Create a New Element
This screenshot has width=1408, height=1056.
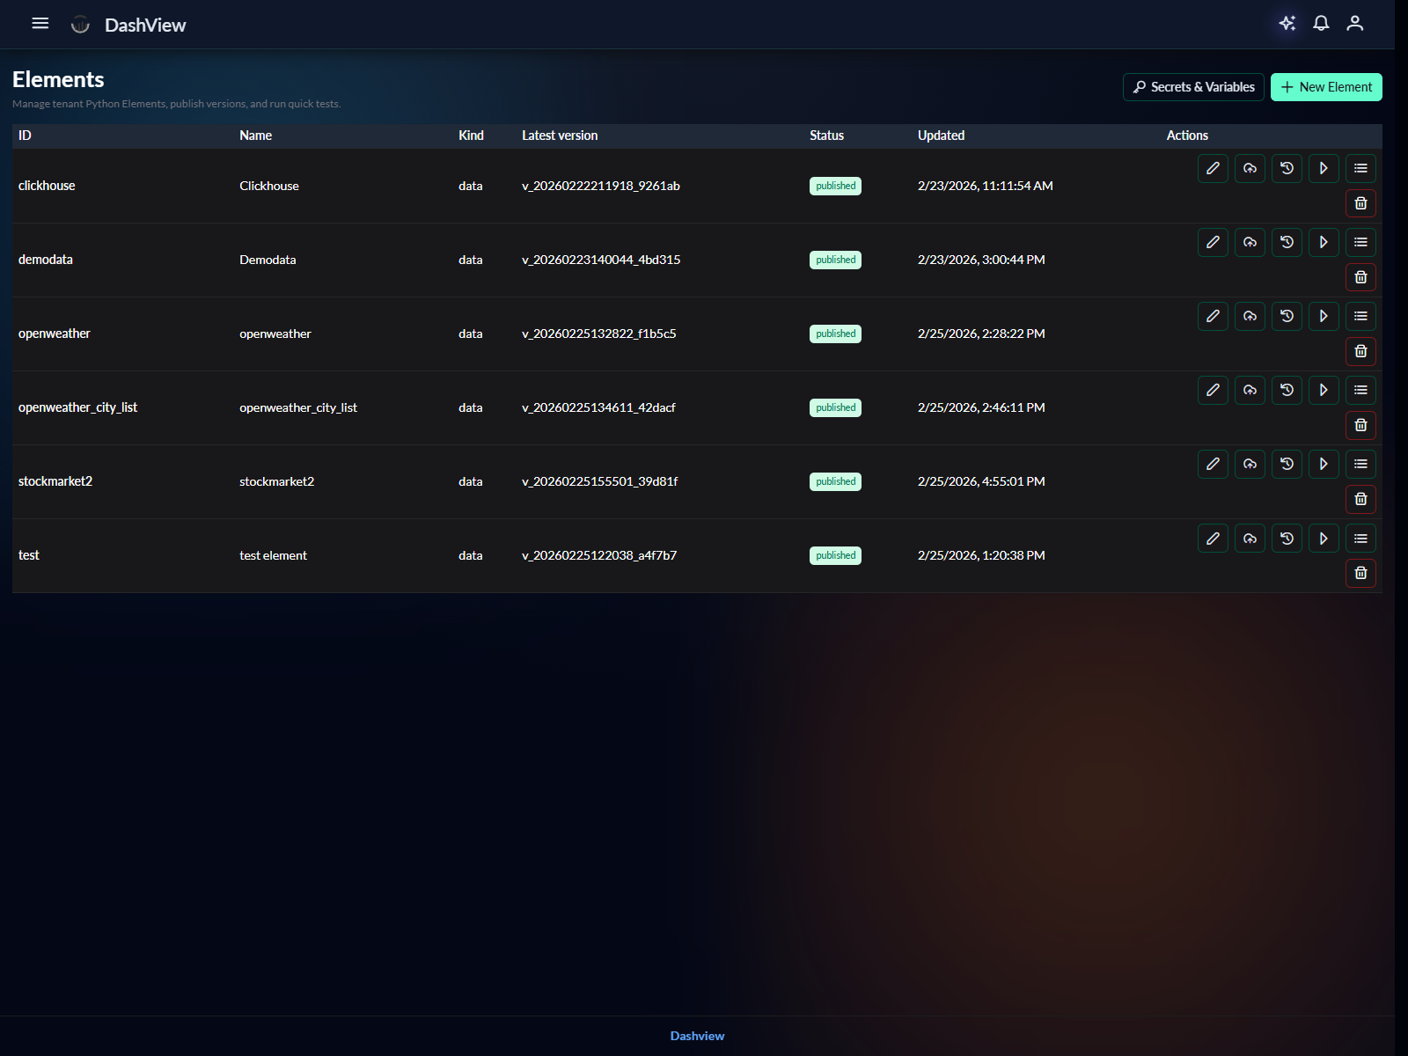point(1326,87)
